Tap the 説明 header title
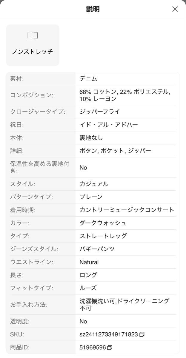Screen dimensions: 186x358 pos(93,9)
